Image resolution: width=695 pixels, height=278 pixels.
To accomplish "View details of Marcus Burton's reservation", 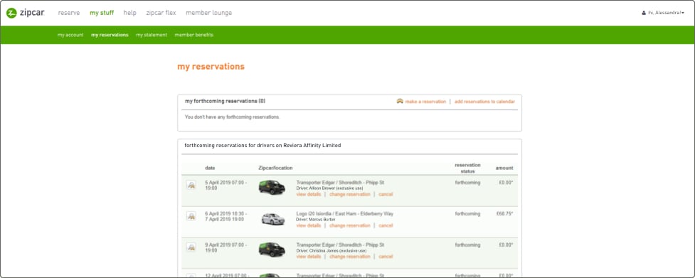I will (309, 225).
